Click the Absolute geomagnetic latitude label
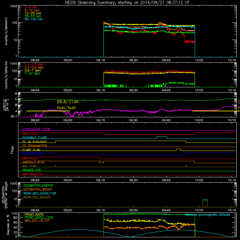The height and width of the screenshot is (240, 240). click(207, 214)
